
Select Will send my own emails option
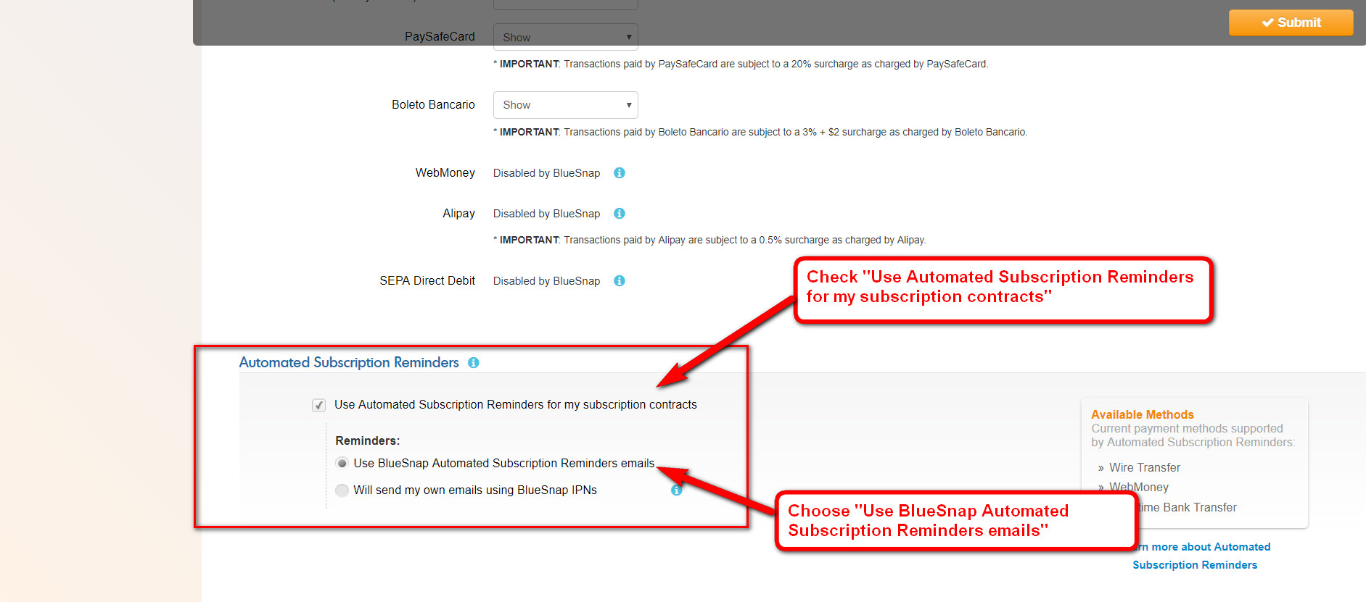[x=342, y=490]
